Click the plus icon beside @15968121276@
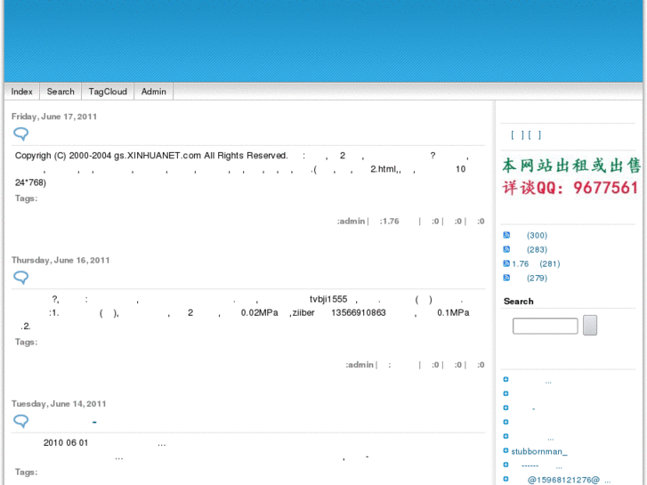This screenshot has height=485, width=647. [x=505, y=480]
